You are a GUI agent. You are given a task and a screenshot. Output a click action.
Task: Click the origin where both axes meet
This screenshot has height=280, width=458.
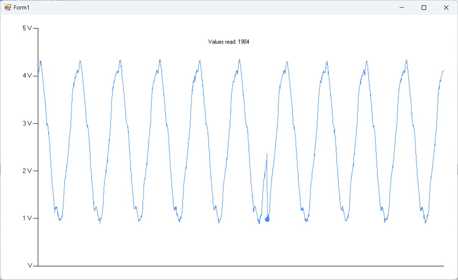coord(38,266)
